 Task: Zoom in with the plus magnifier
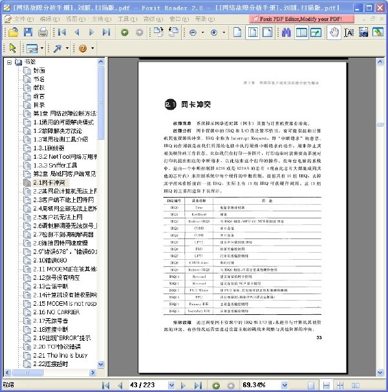214,32
